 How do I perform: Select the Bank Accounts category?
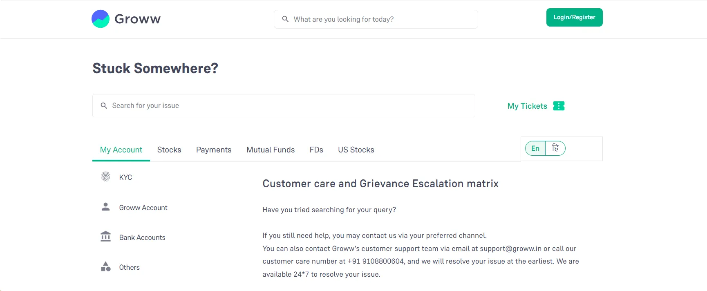(142, 237)
